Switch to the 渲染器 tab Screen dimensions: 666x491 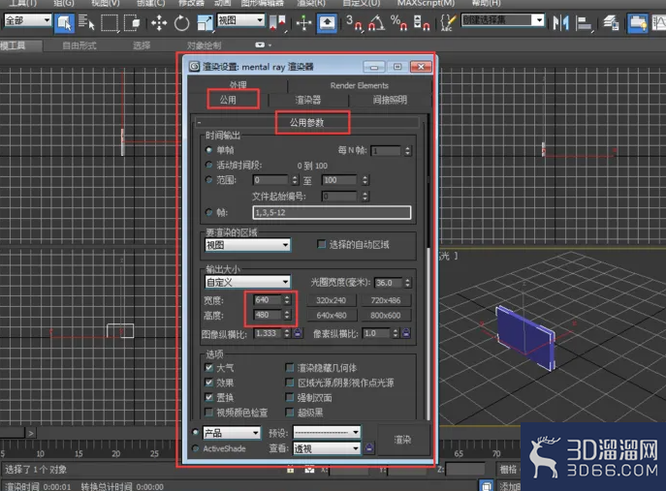(x=308, y=100)
